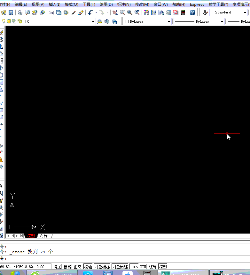Viewport: 250px width, 275px height.
Task: Open the Markup Set Manager icon
Action: (176, 12)
